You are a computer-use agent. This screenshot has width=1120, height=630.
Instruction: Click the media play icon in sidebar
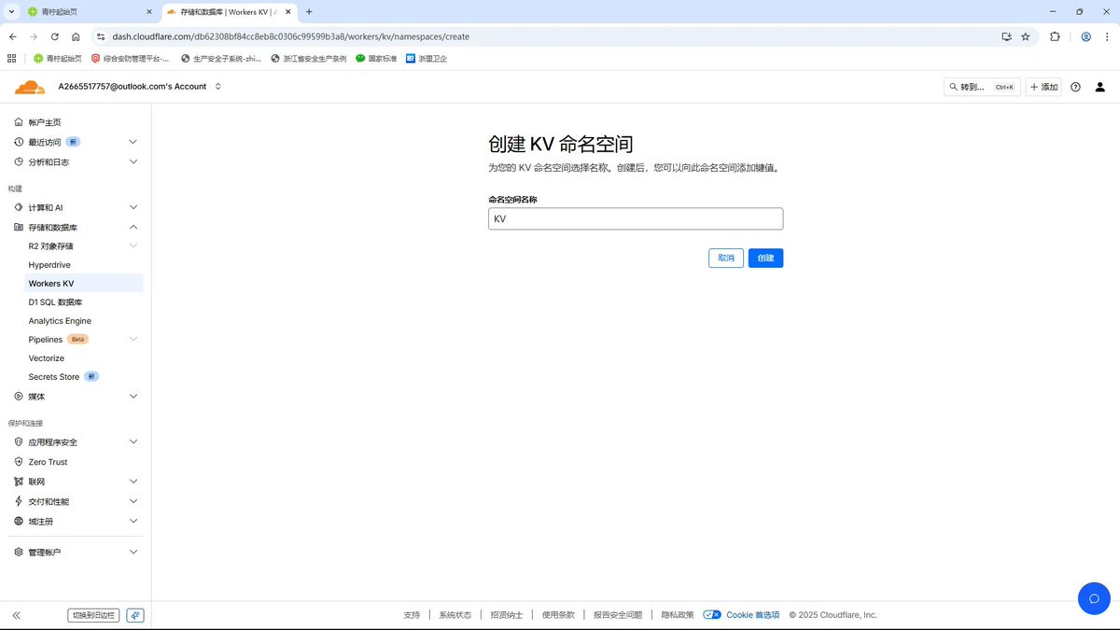19,396
